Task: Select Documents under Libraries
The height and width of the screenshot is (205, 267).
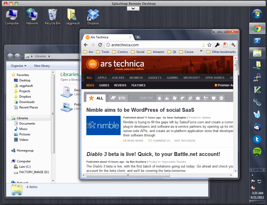Action: pos(25,123)
